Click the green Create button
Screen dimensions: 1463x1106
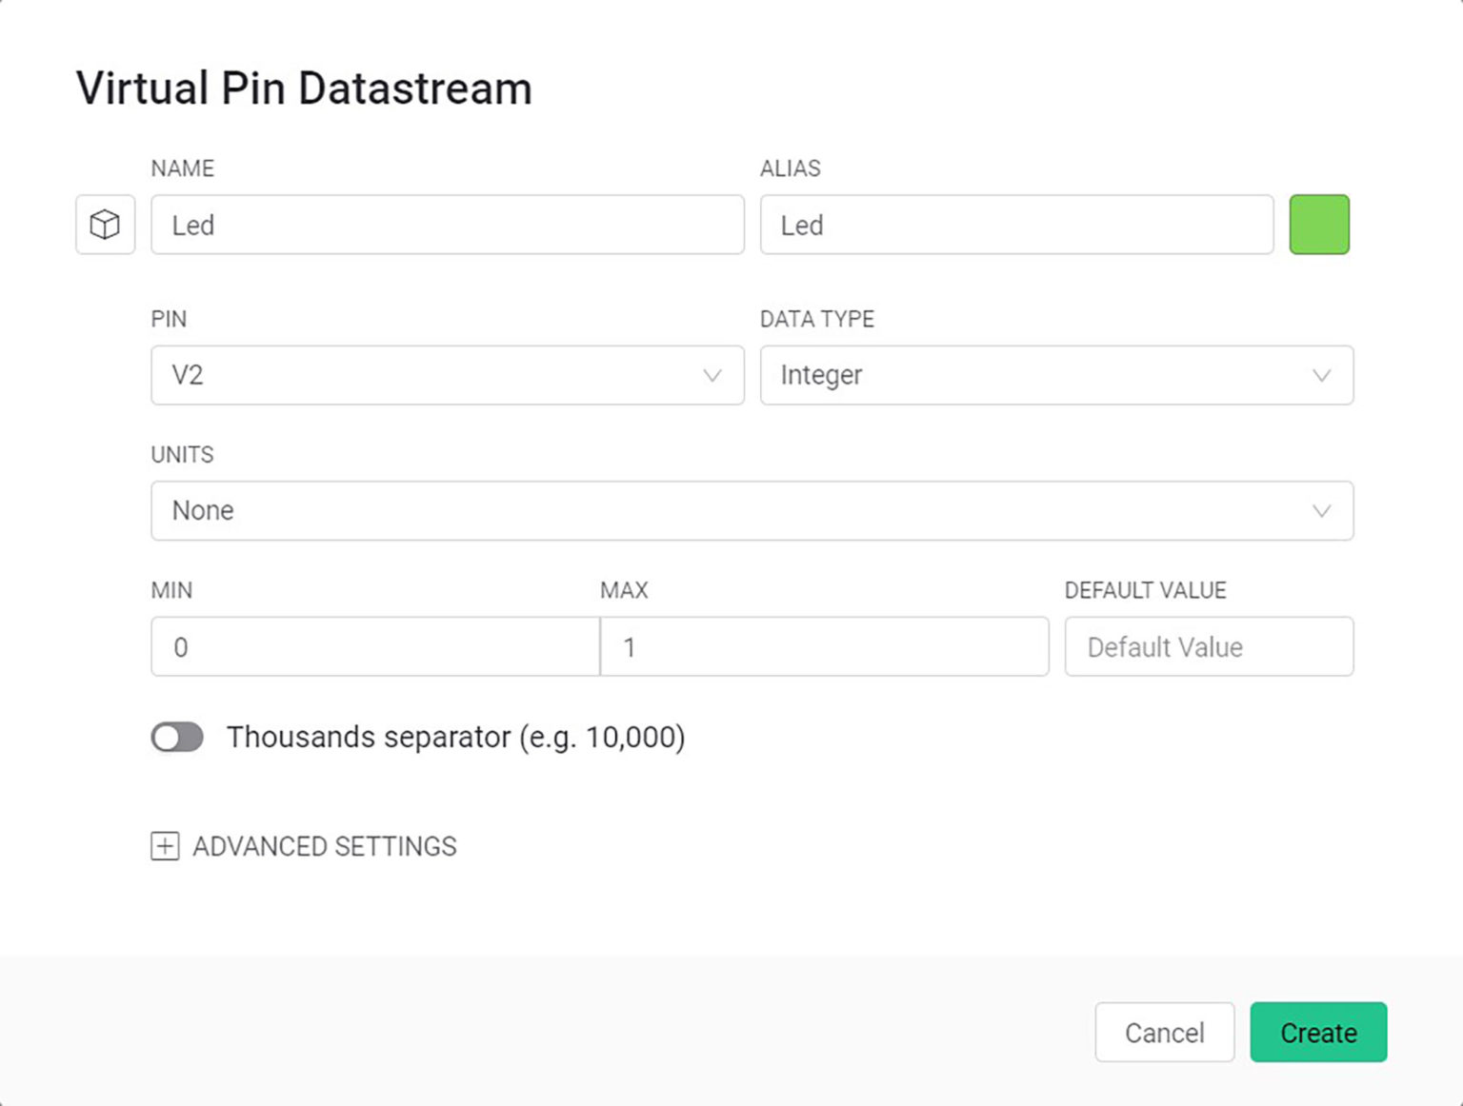(x=1317, y=1032)
